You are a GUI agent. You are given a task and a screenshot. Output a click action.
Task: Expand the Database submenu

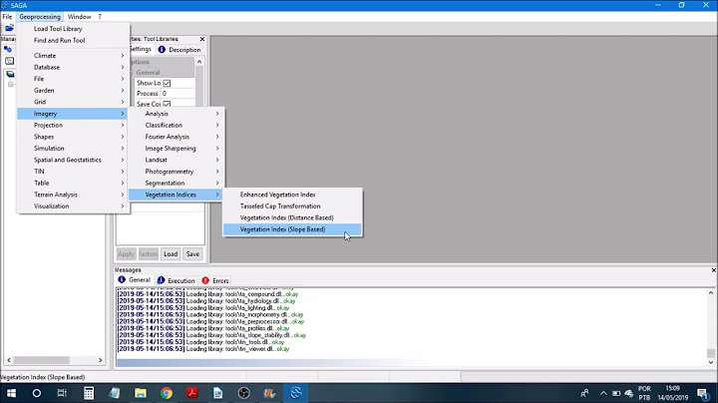[73, 67]
